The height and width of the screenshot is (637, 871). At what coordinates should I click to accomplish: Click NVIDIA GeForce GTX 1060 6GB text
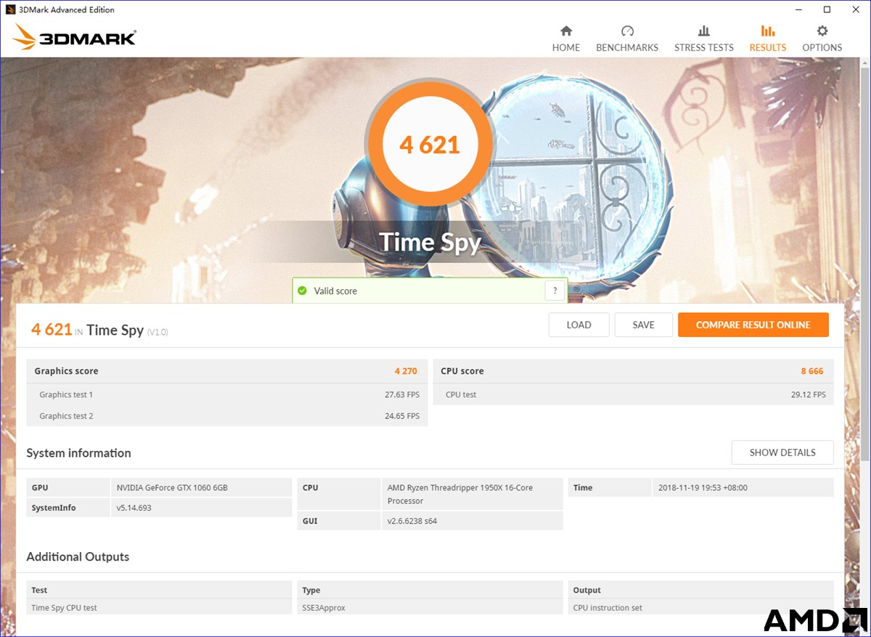172,487
